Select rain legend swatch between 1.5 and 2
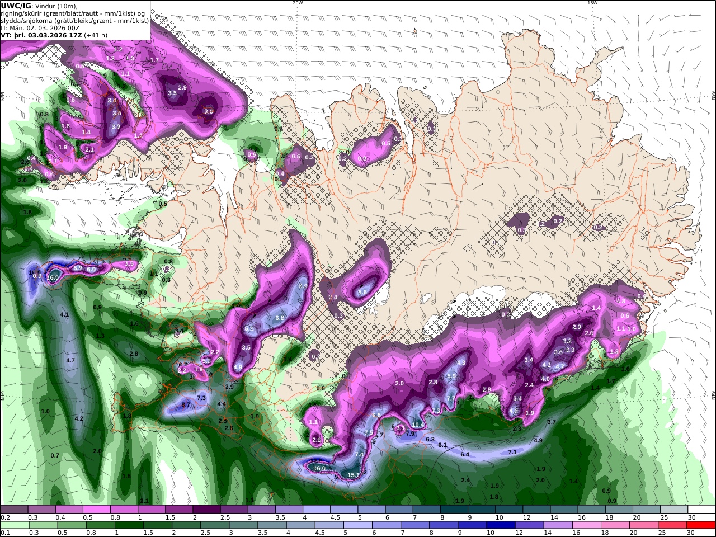The height and width of the screenshot is (537, 716). click(x=157, y=525)
